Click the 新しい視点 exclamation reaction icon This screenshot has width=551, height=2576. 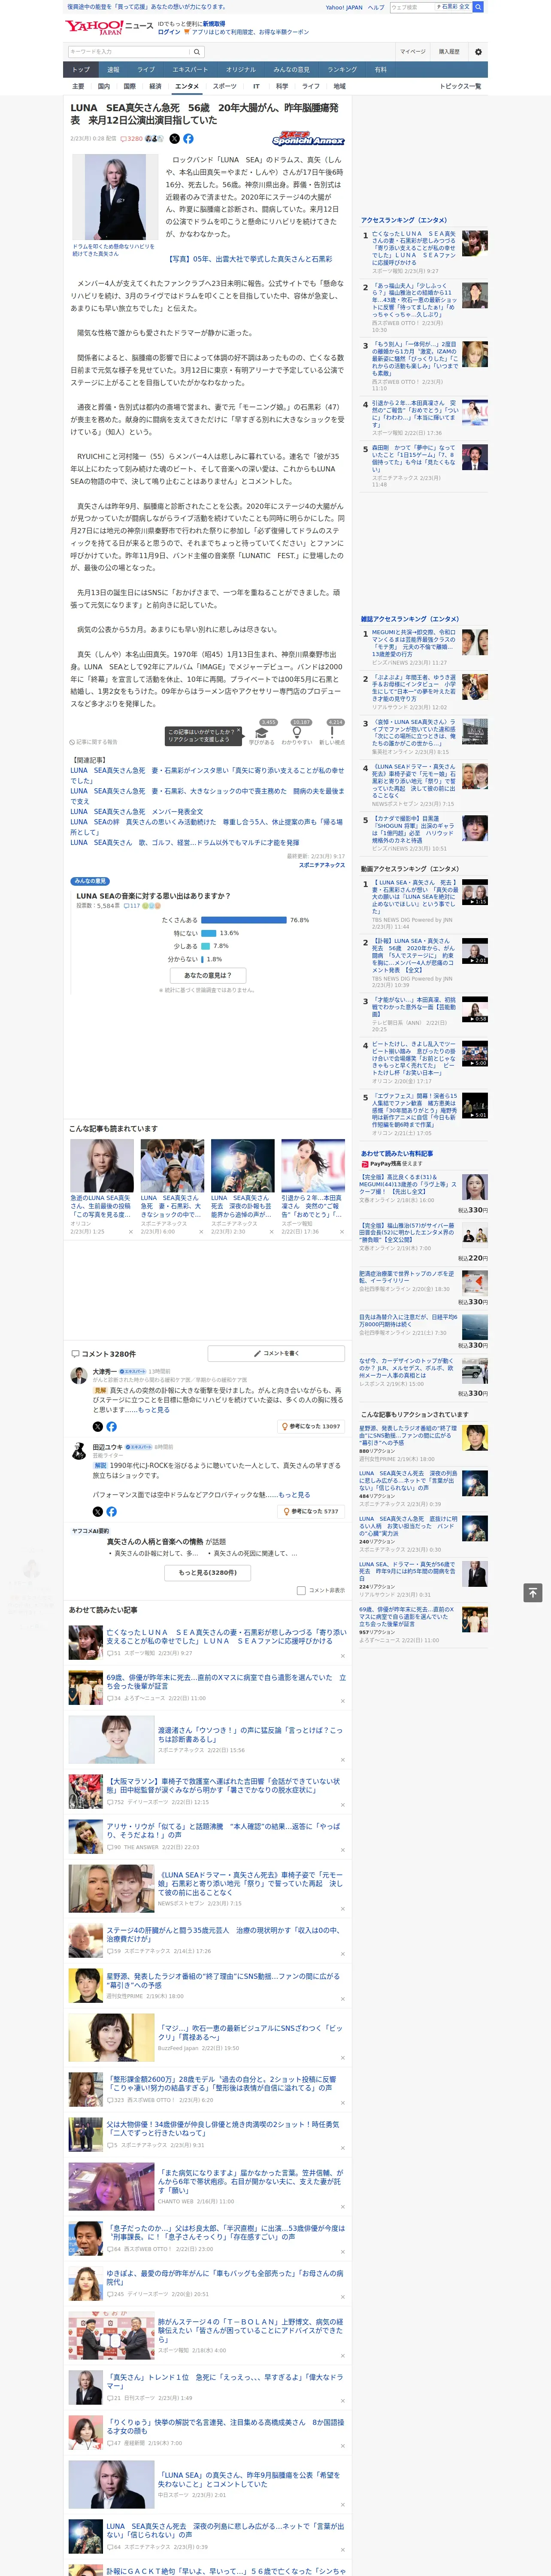click(332, 733)
